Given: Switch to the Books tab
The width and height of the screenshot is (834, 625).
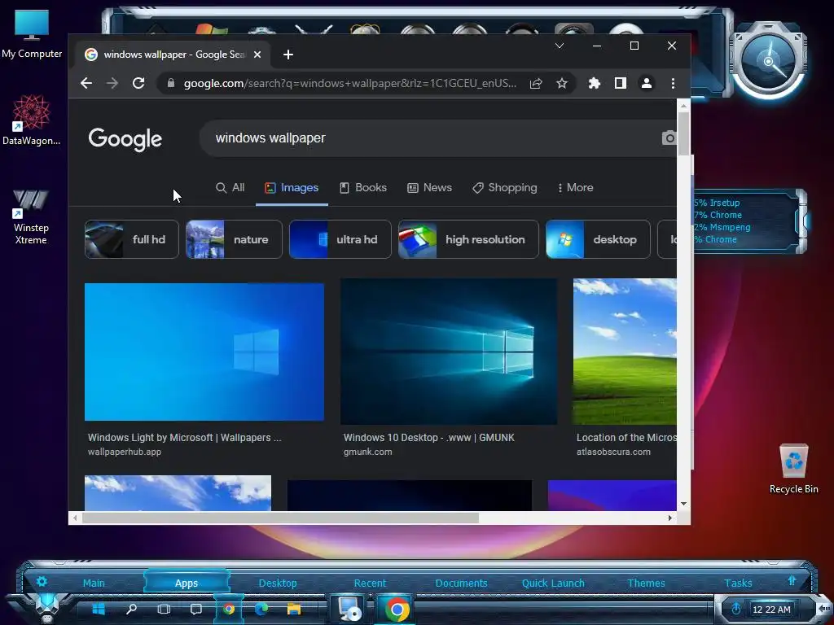Looking at the screenshot, I should coord(363,188).
